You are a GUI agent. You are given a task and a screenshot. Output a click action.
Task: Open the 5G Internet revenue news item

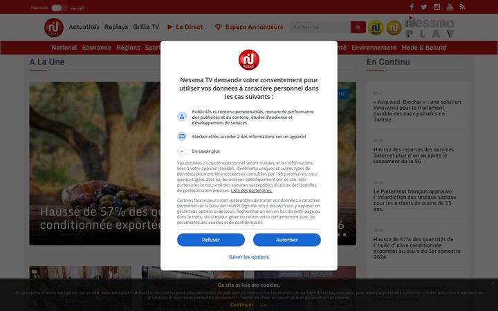click(x=414, y=155)
